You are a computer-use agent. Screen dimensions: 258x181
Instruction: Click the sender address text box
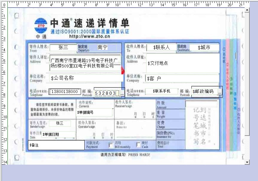pyautogui.click(x=86, y=63)
